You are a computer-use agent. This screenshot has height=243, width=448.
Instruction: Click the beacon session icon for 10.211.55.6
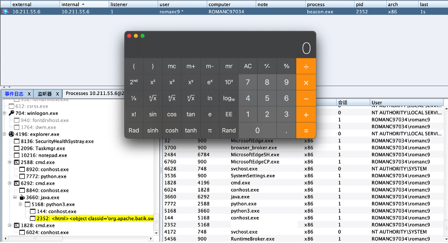point(5,12)
